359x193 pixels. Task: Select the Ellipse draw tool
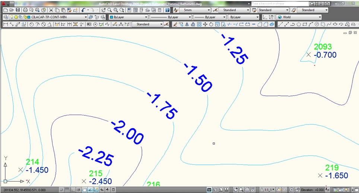335,24
